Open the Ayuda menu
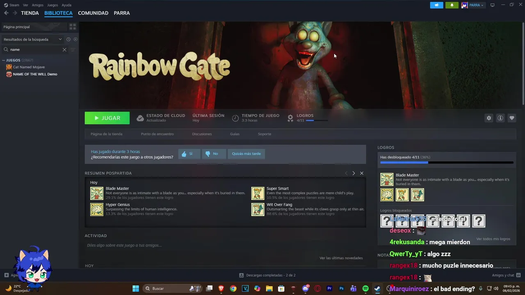This screenshot has width=525, height=295. (x=66, y=5)
